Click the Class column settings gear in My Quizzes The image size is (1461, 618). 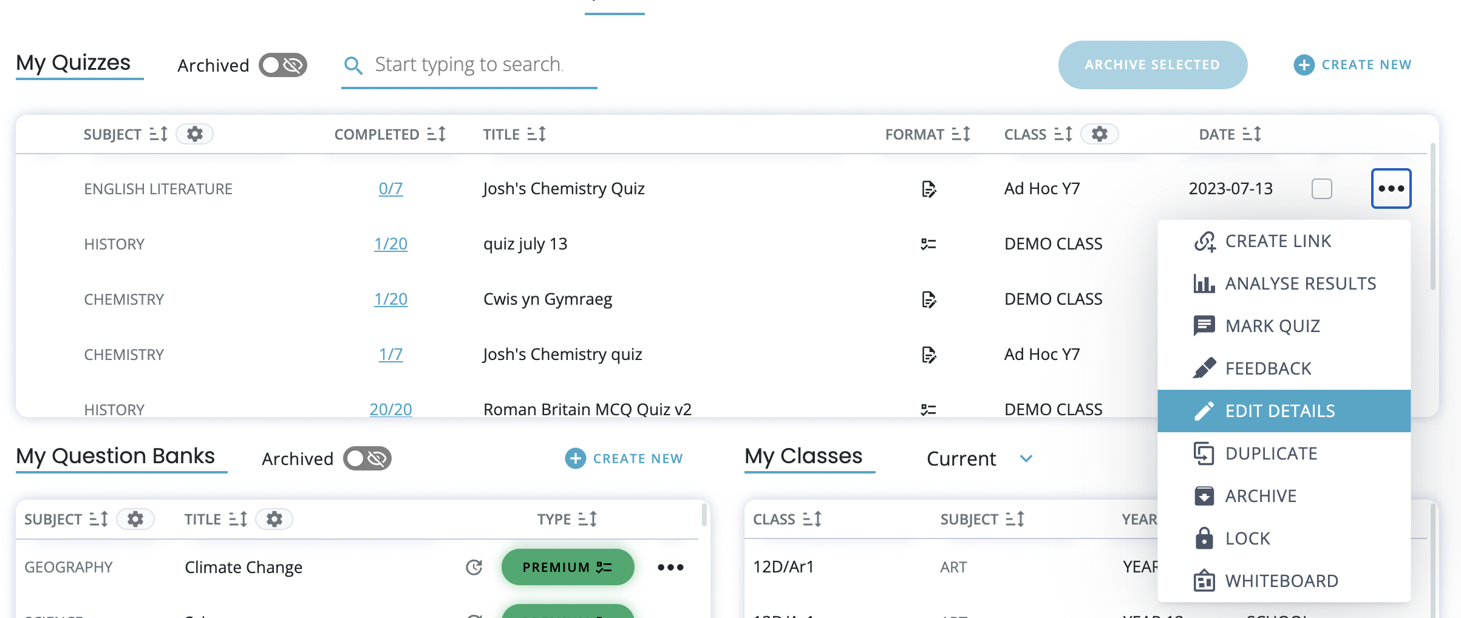(x=1099, y=134)
